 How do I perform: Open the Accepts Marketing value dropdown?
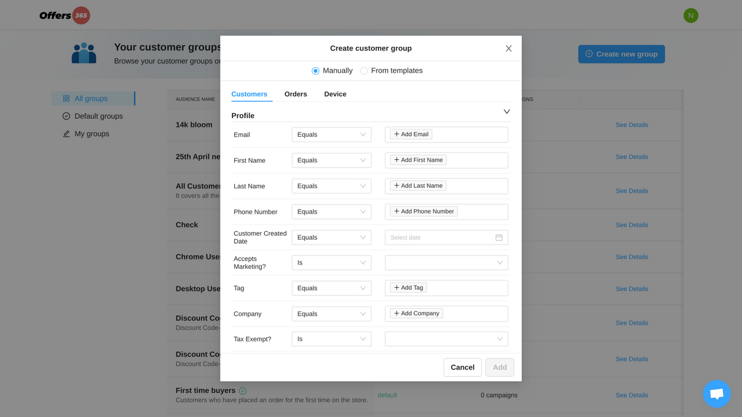446,262
